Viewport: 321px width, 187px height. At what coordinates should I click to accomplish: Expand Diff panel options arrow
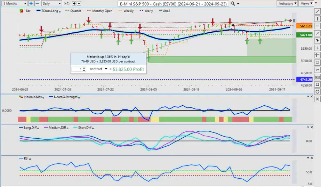(x=308, y=127)
